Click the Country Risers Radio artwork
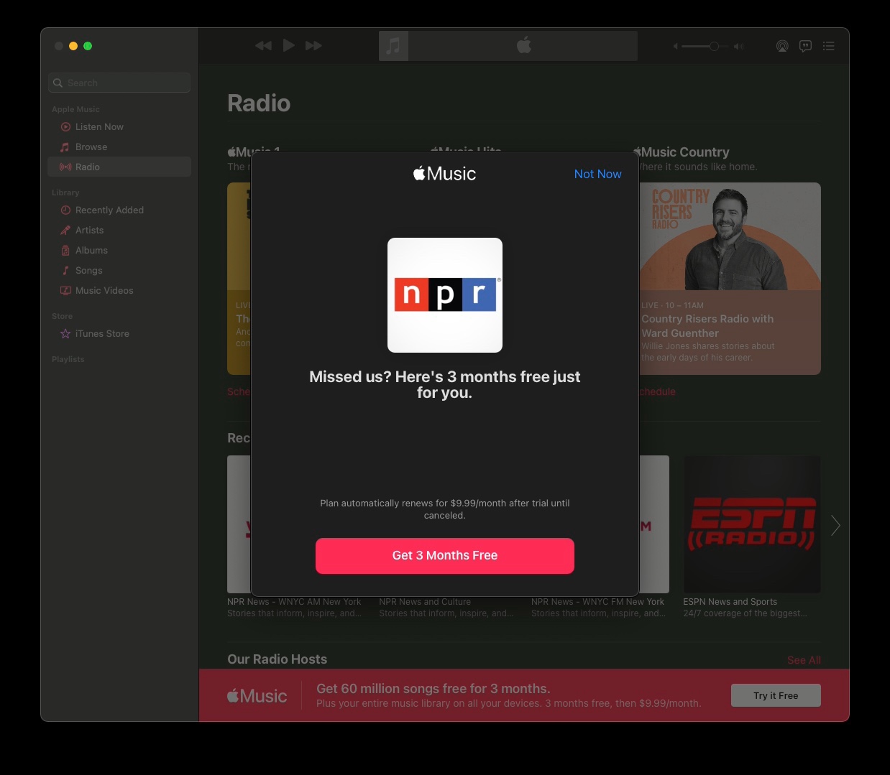Image resolution: width=890 pixels, height=775 pixels. pos(730,236)
